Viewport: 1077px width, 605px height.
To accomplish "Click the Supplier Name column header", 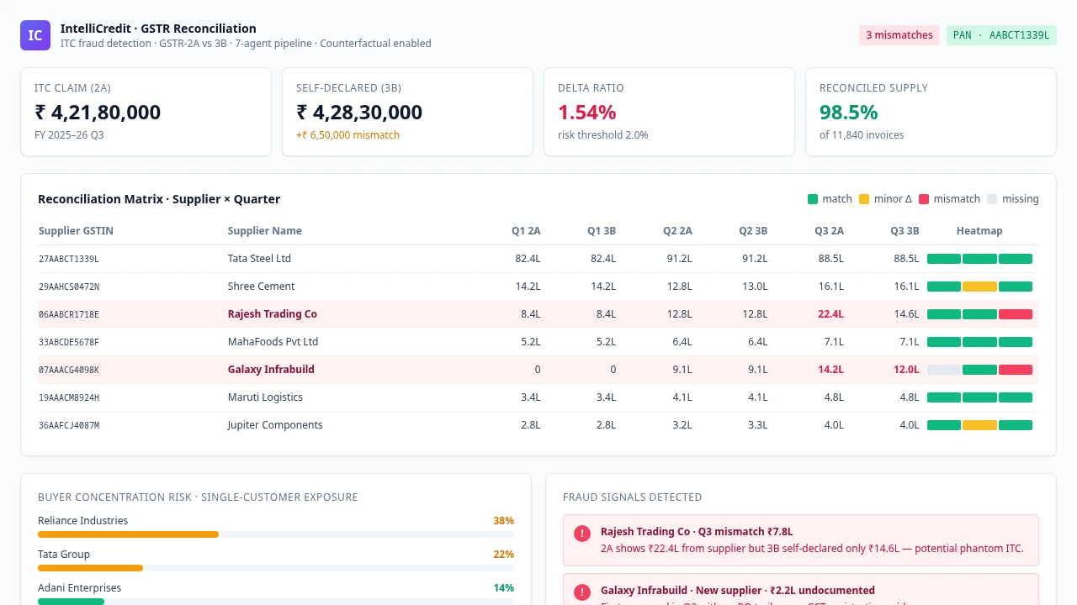I will click(x=264, y=231).
